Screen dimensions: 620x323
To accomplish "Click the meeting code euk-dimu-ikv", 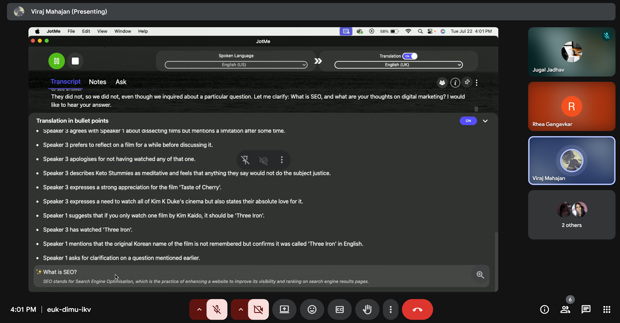I will (x=69, y=309).
